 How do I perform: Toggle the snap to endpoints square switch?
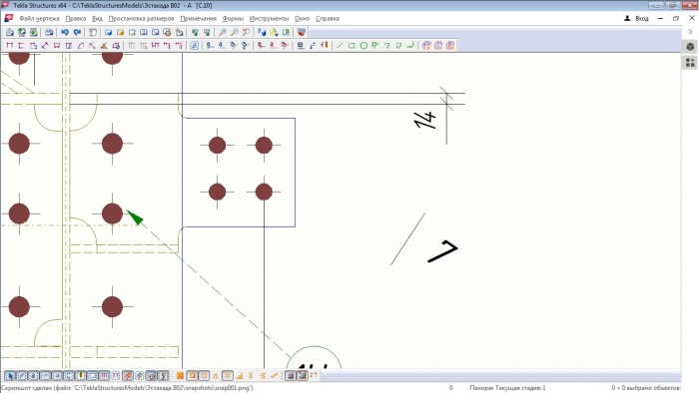point(192,376)
